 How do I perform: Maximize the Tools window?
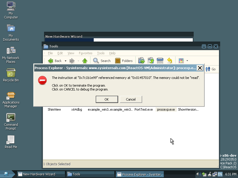[210, 46]
